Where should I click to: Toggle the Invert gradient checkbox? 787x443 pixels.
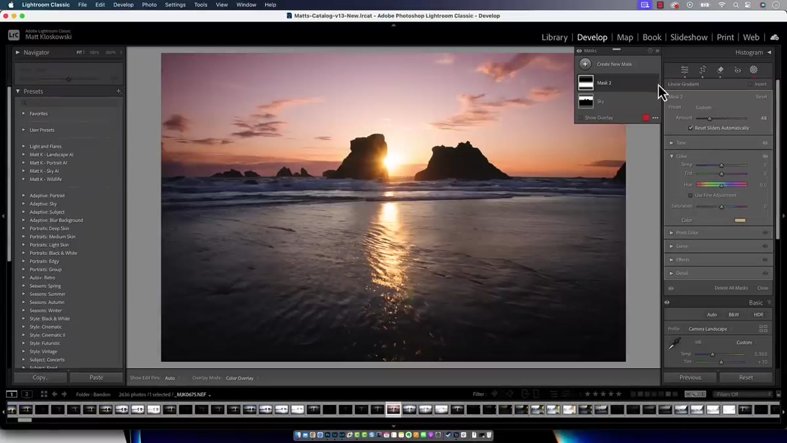[750, 84]
